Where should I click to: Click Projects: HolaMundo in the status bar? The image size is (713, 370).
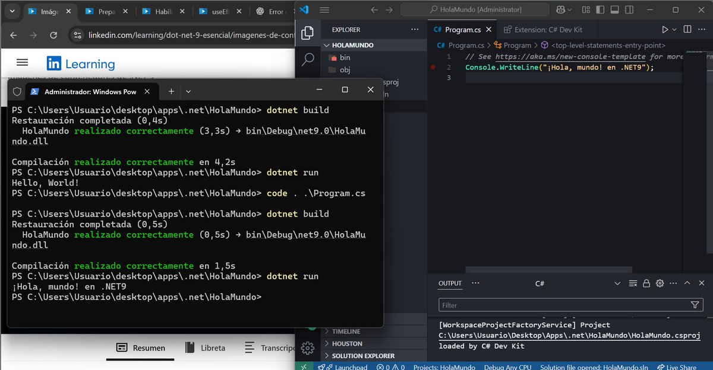point(444,367)
